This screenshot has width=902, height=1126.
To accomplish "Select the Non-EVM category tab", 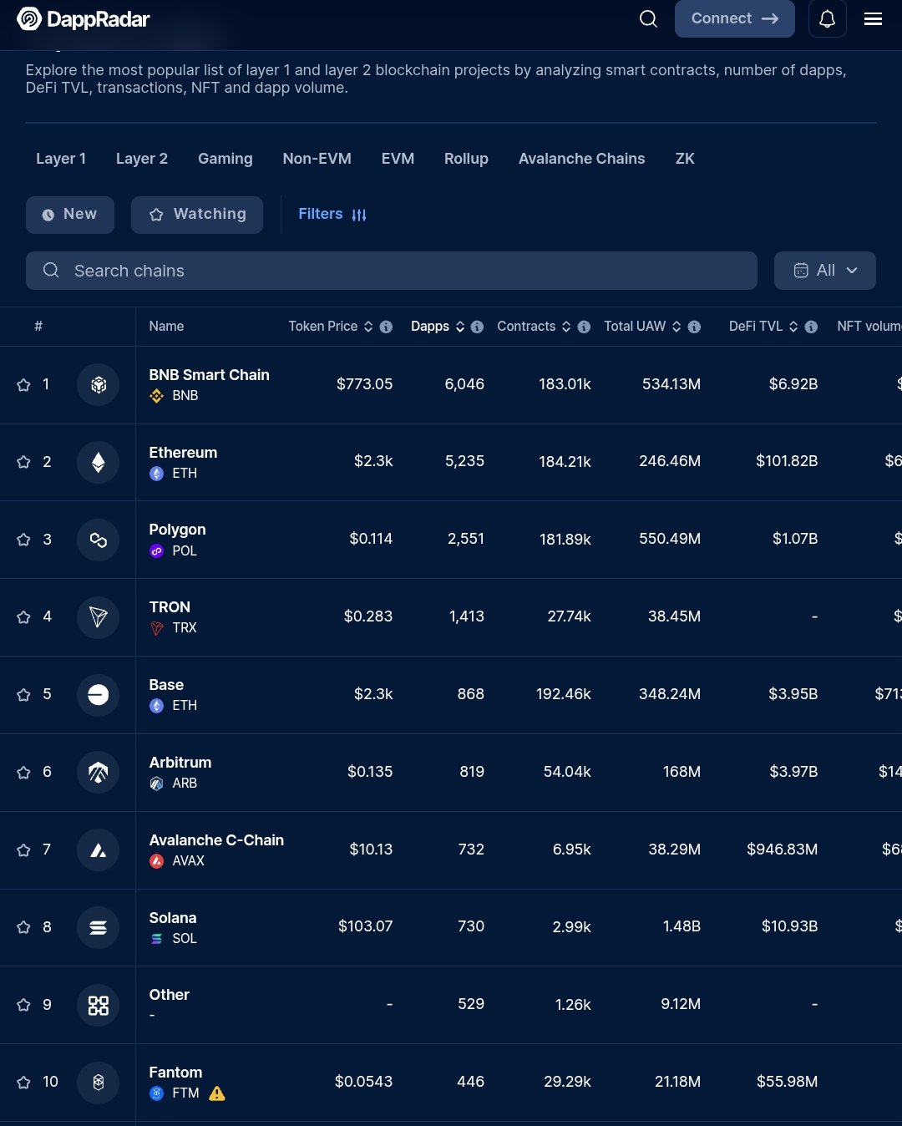I will 317,159.
